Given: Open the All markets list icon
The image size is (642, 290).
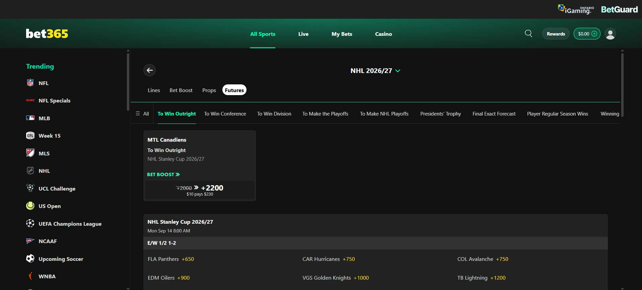Looking at the screenshot, I should coord(138,114).
